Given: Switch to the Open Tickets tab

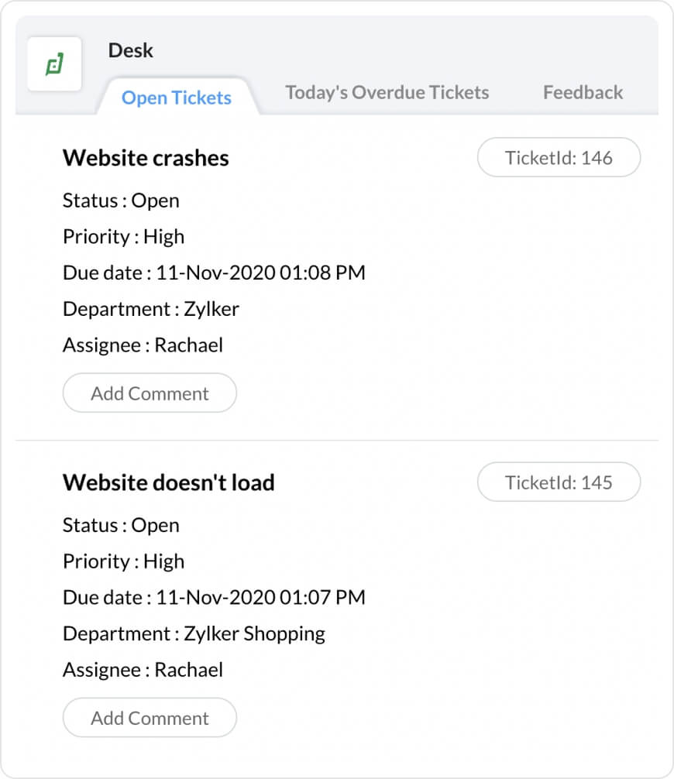Looking at the screenshot, I should coord(177,98).
